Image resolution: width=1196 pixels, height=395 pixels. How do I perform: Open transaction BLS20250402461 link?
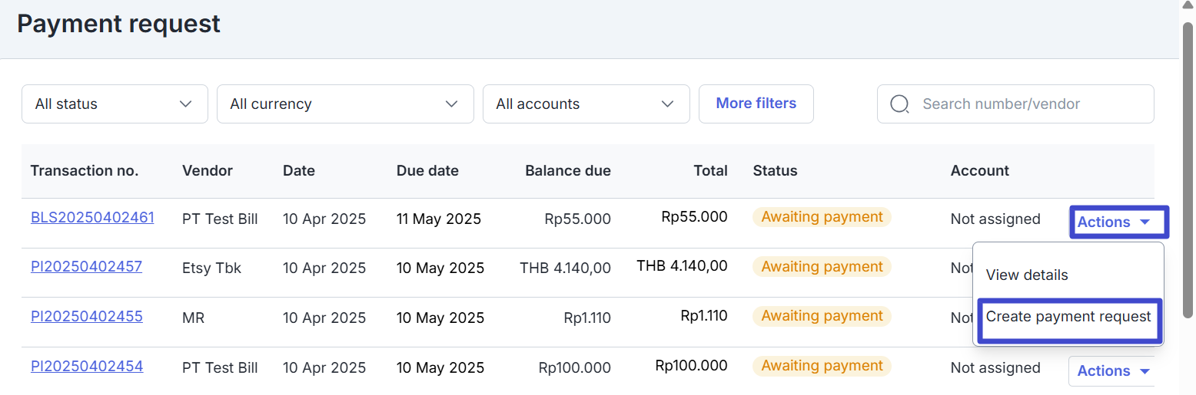tap(92, 217)
